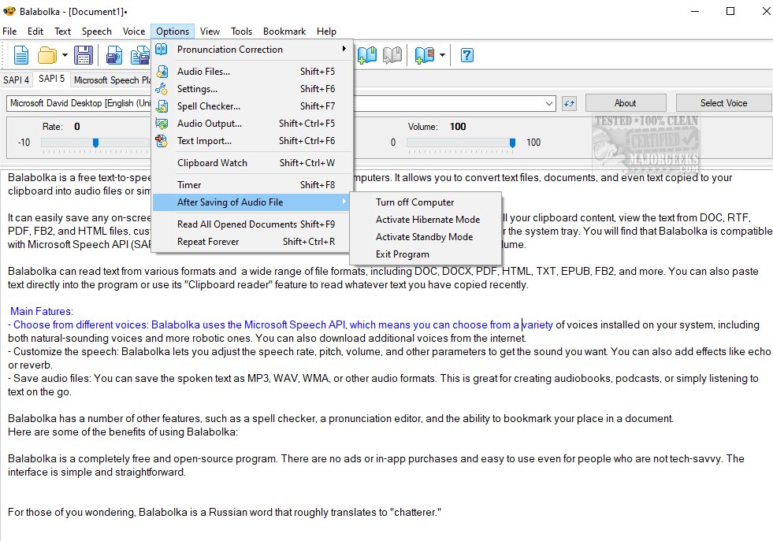Open the Text menu
Screen dimensions: 773x541
point(62,31)
